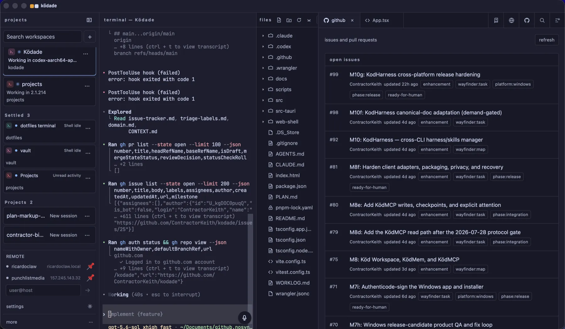Viewport: 565px width, 329px height.
Task: Click the terminal icon on vault session
Action: pyautogui.click(x=9, y=151)
